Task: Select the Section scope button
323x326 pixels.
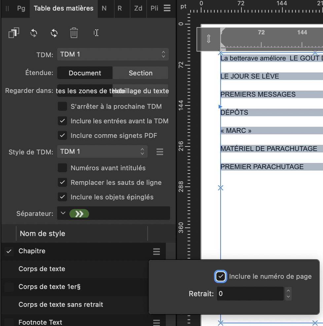Action: [x=140, y=73]
